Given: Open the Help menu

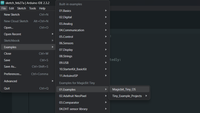Looking at the screenshot, I should [42, 8].
